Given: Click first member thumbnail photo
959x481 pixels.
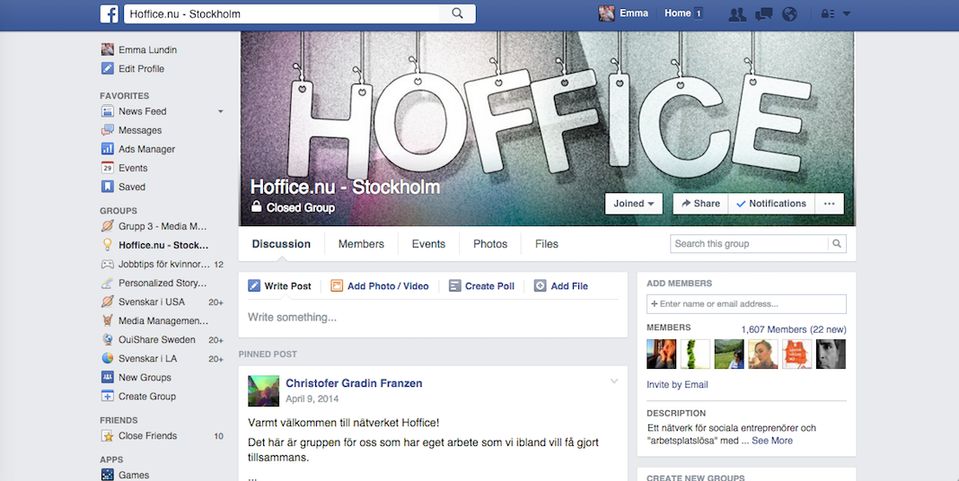Looking at the screenshot, I should pos(662,354).
